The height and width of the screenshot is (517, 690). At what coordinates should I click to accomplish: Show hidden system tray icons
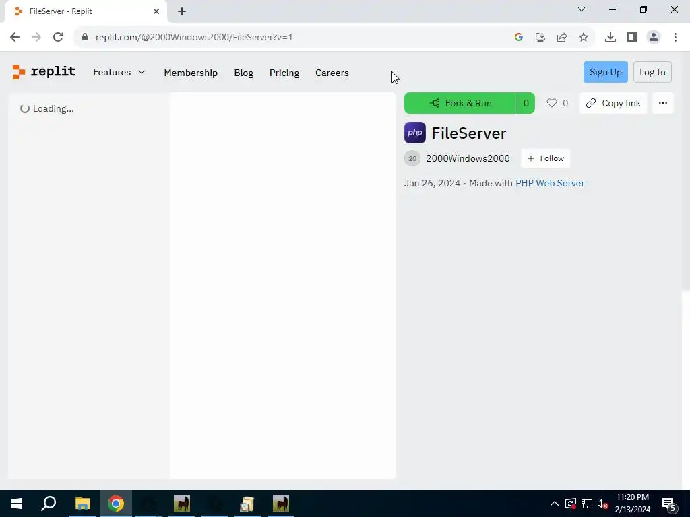[555, 504]
